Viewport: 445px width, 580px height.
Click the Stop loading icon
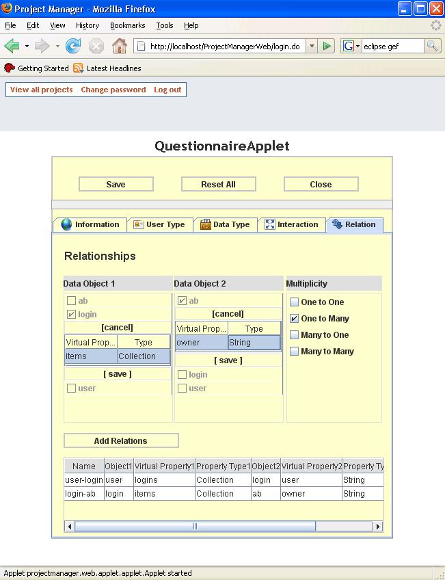[96, 47]
